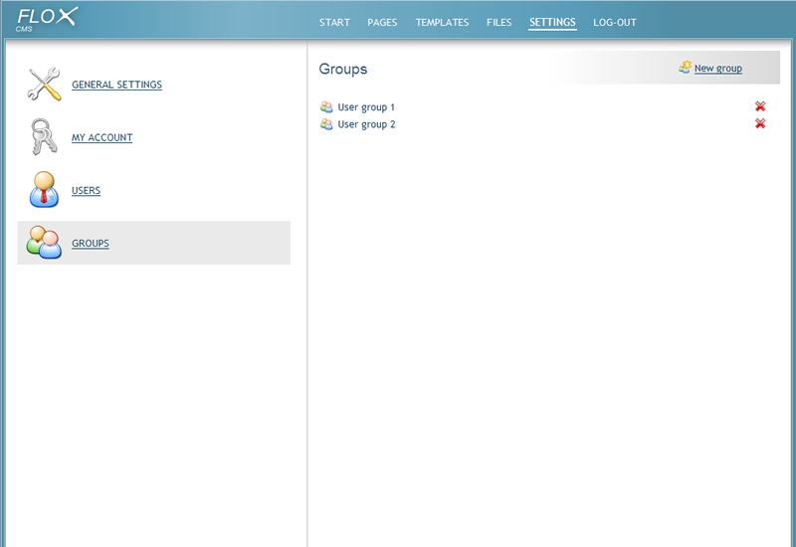Delete User group 2 with red X
This screenshot has width=796, height=547.
click(x=760, y=123)
